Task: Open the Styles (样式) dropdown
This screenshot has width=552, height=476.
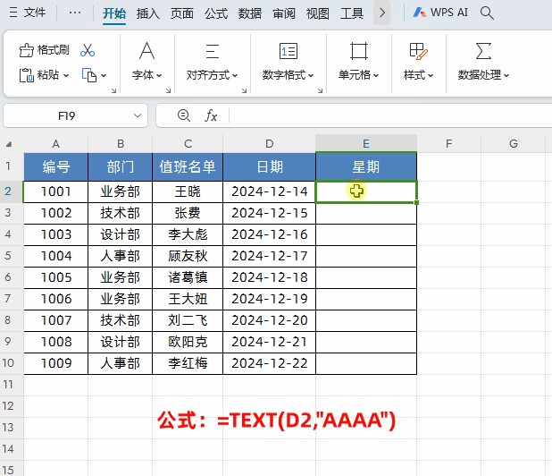Action: [x=418, y=75]
